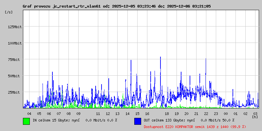Click the green IN legend color swatch

pos(26,121)
